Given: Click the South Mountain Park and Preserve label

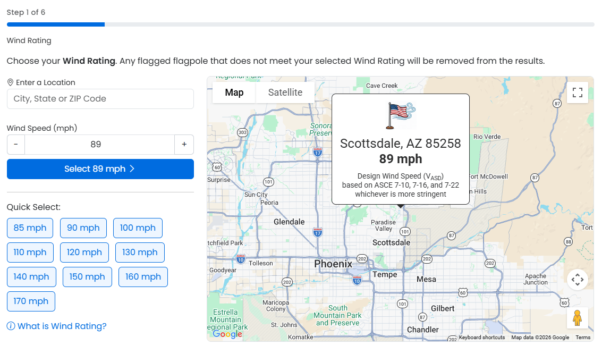Looking at the screenshot, I should pyautogui.click(x=337, y=316).
